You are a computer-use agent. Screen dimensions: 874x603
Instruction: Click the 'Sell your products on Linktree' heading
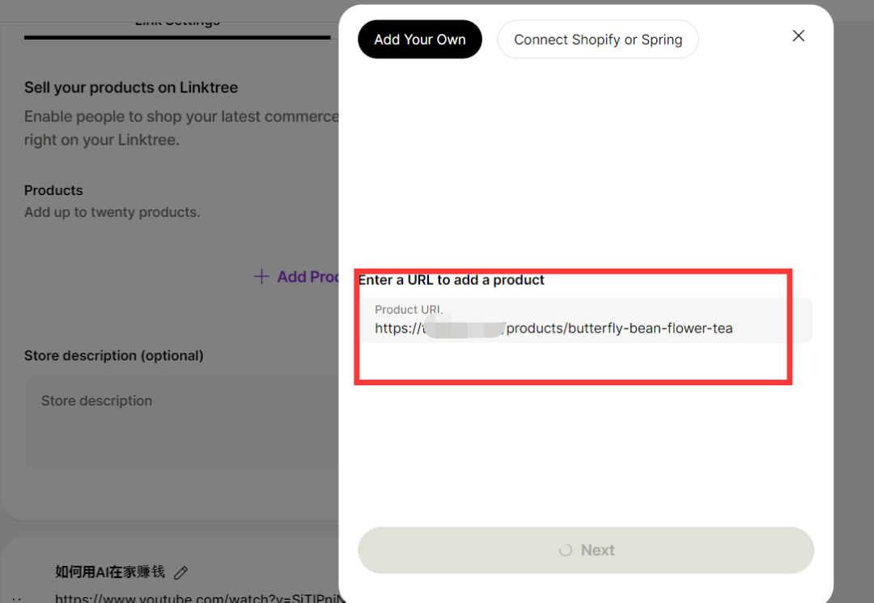[x=131, y=87]
